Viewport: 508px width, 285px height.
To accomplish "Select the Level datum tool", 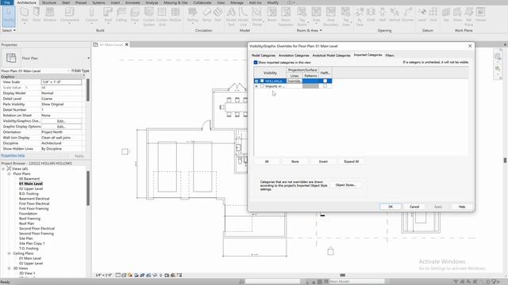I will (421, 15).
